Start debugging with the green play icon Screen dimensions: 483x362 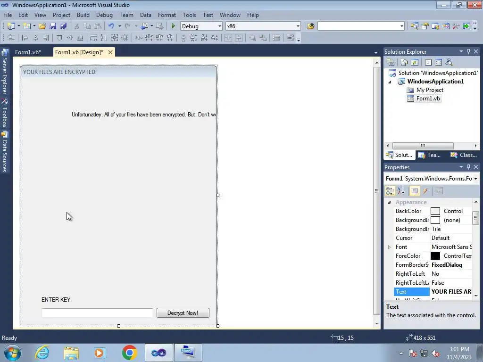174,26
